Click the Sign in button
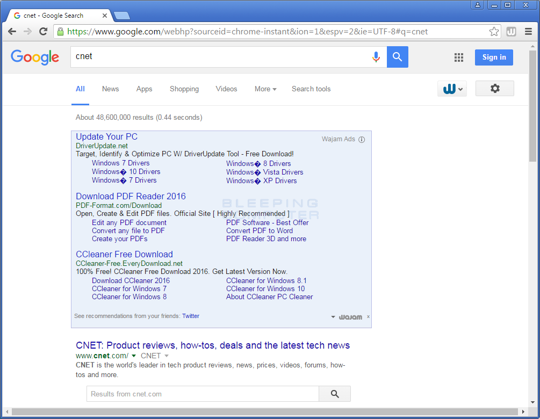Screen dimensions: 540x419 493,57
